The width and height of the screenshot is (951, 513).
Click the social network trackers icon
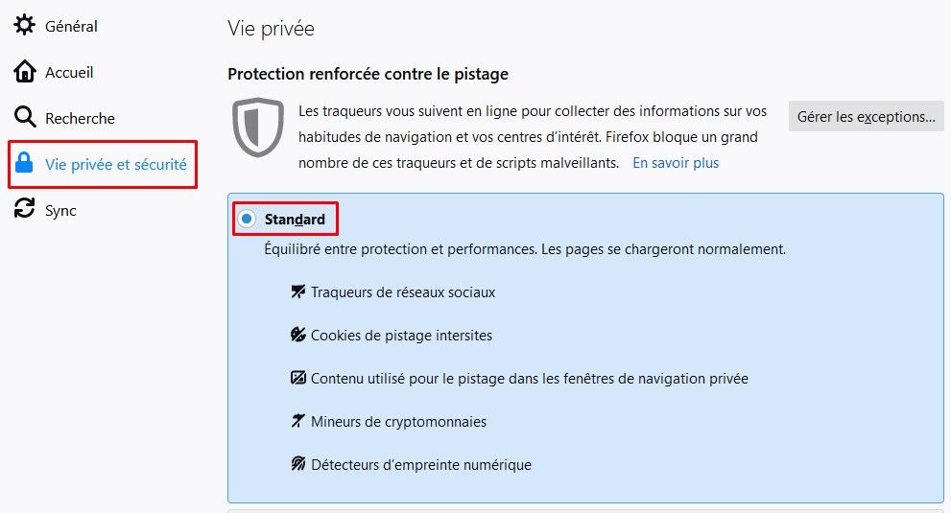[297, 291]
